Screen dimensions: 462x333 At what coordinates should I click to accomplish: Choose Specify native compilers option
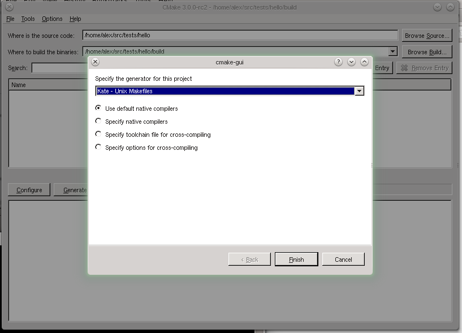pyautogui.click(x=99, y=121)
